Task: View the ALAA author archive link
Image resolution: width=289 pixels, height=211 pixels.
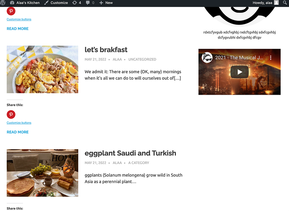Action: pos(117,59)
